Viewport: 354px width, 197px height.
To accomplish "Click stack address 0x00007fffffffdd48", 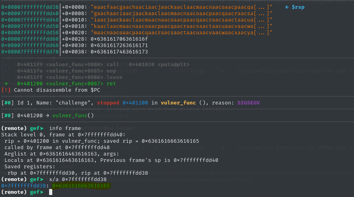I will (x=30, y=20).
